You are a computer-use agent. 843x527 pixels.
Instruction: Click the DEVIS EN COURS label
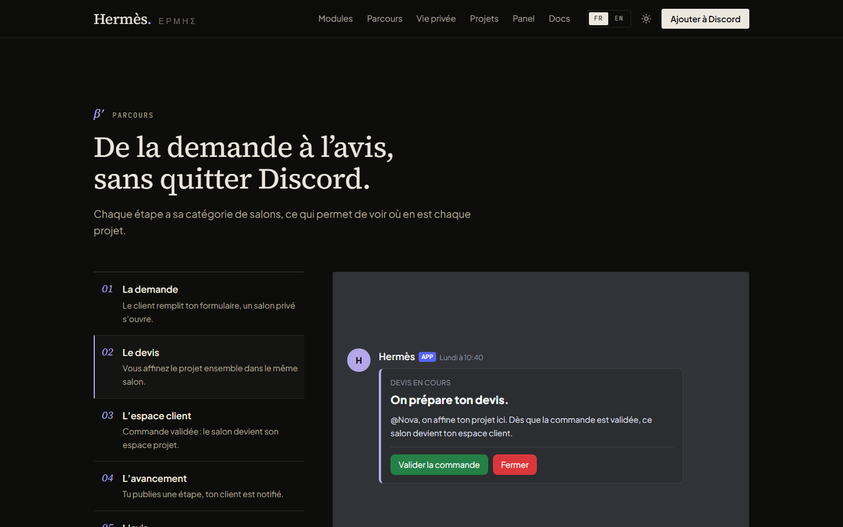point(420,383)
